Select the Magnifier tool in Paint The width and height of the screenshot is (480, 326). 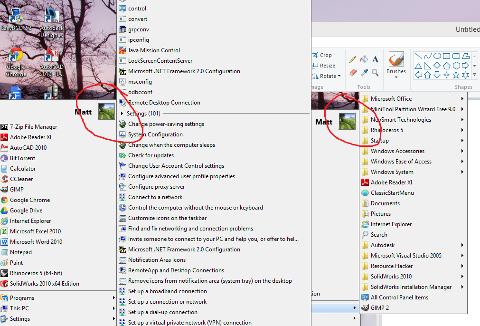[x=375, y=73]
